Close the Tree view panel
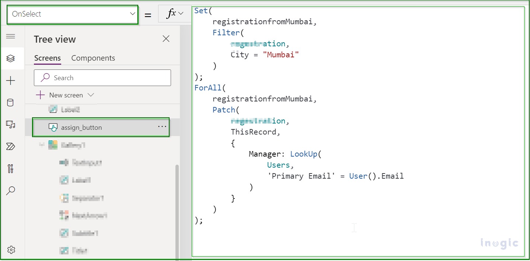Screen dimensions: 530x261 (x=166, y=39)
